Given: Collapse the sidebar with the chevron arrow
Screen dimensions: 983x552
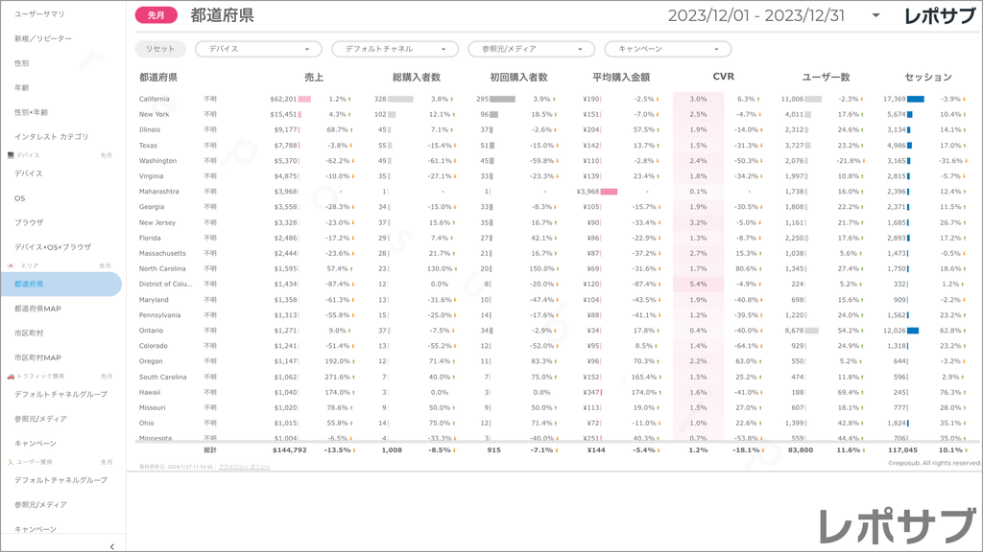Looking at the screenshot, I should point(112,545).
